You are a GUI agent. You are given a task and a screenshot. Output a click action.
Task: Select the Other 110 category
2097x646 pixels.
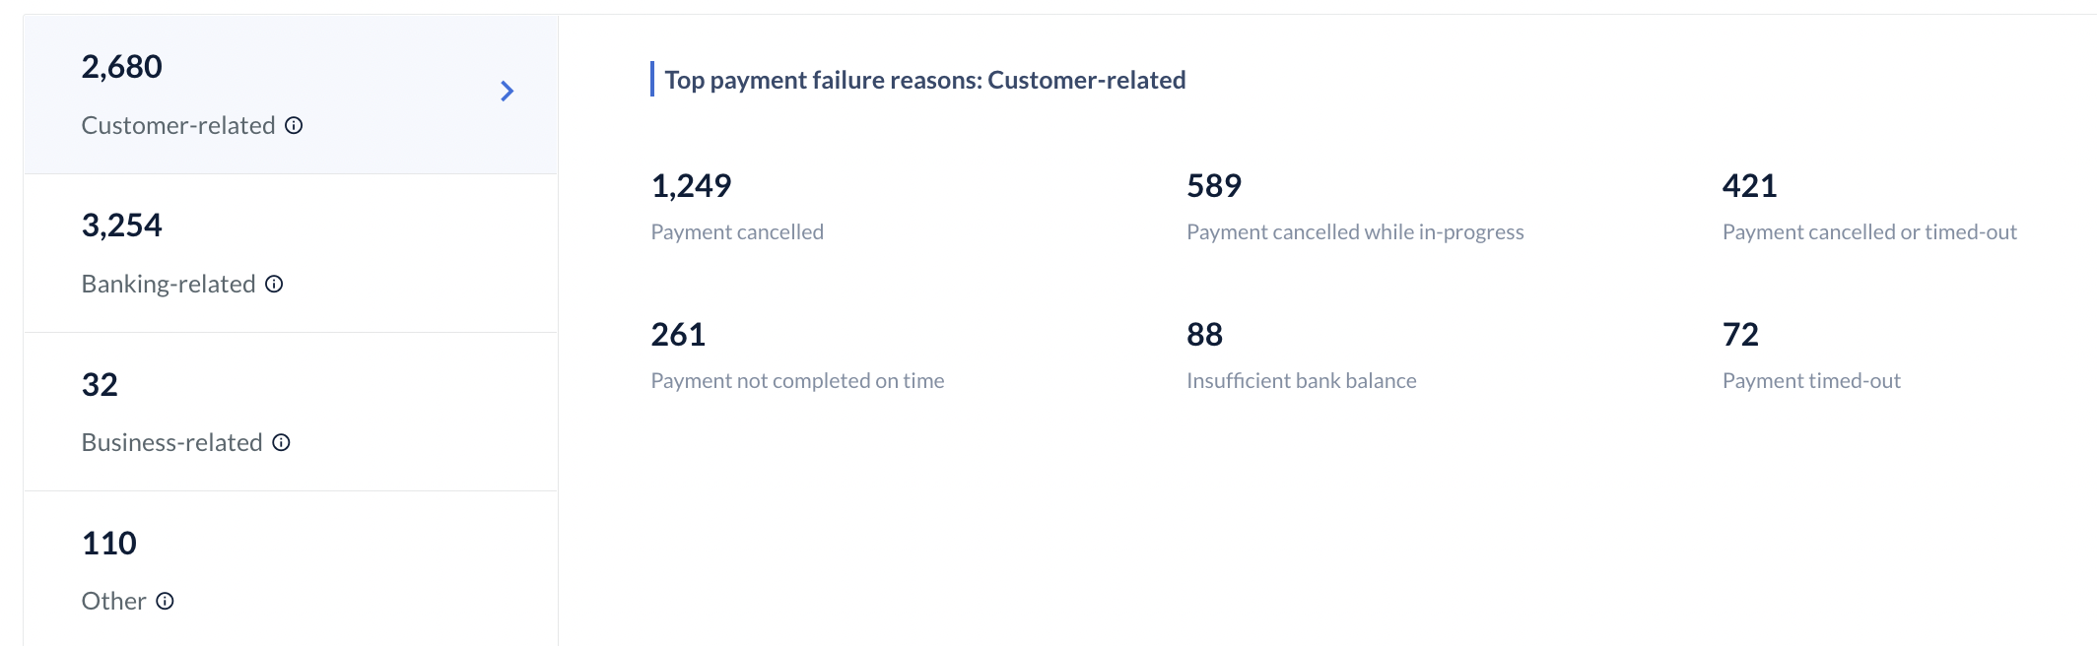[291, 568]
